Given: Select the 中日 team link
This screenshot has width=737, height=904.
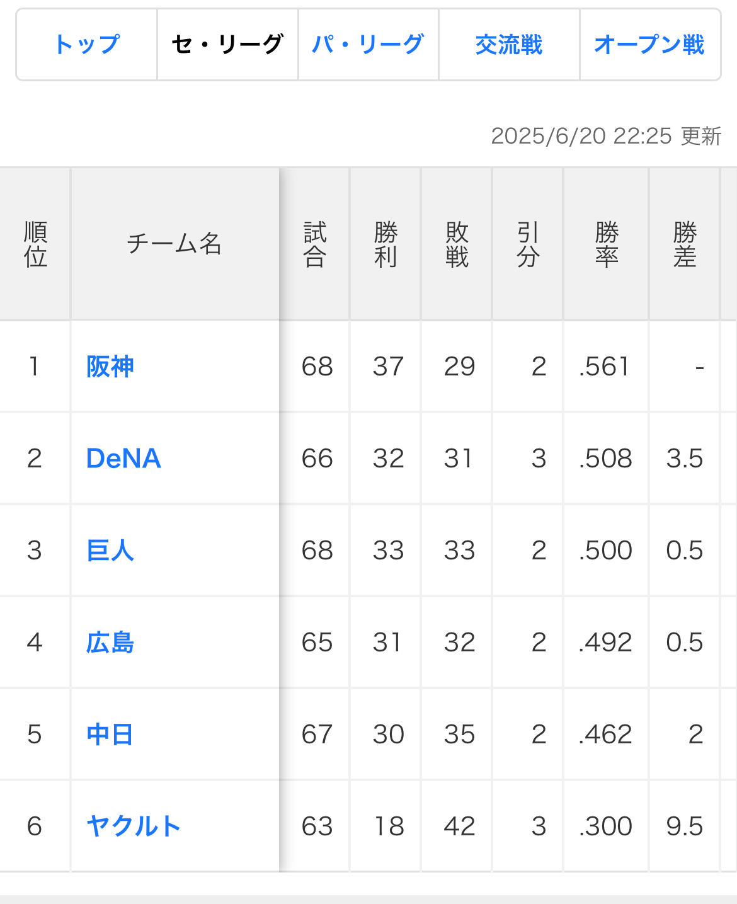Looking at the screenshot, I should (x=110, y=735).
